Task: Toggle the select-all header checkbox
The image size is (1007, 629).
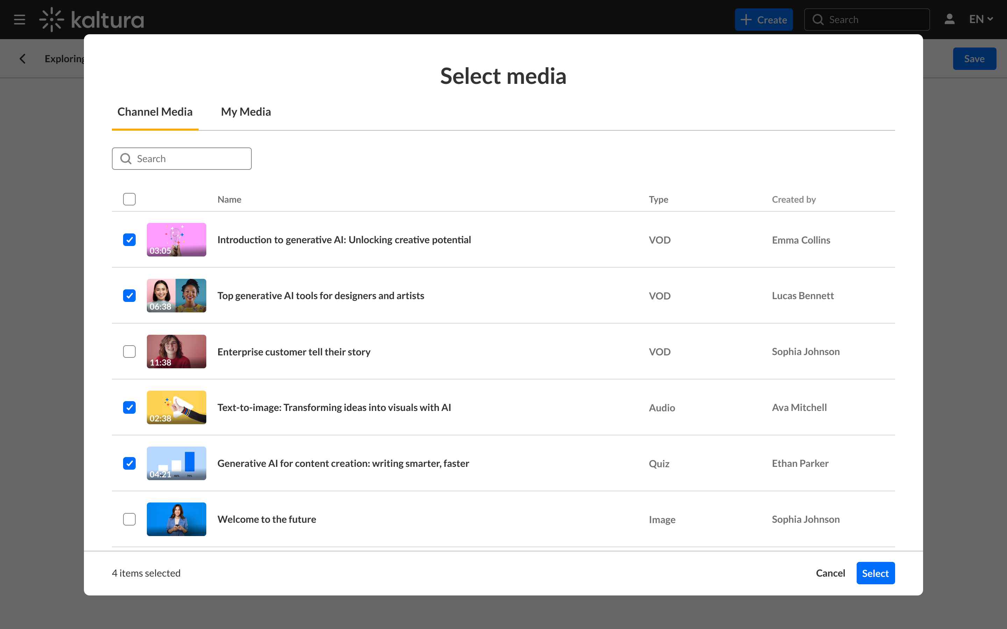Action: click(x=129, y=199)
